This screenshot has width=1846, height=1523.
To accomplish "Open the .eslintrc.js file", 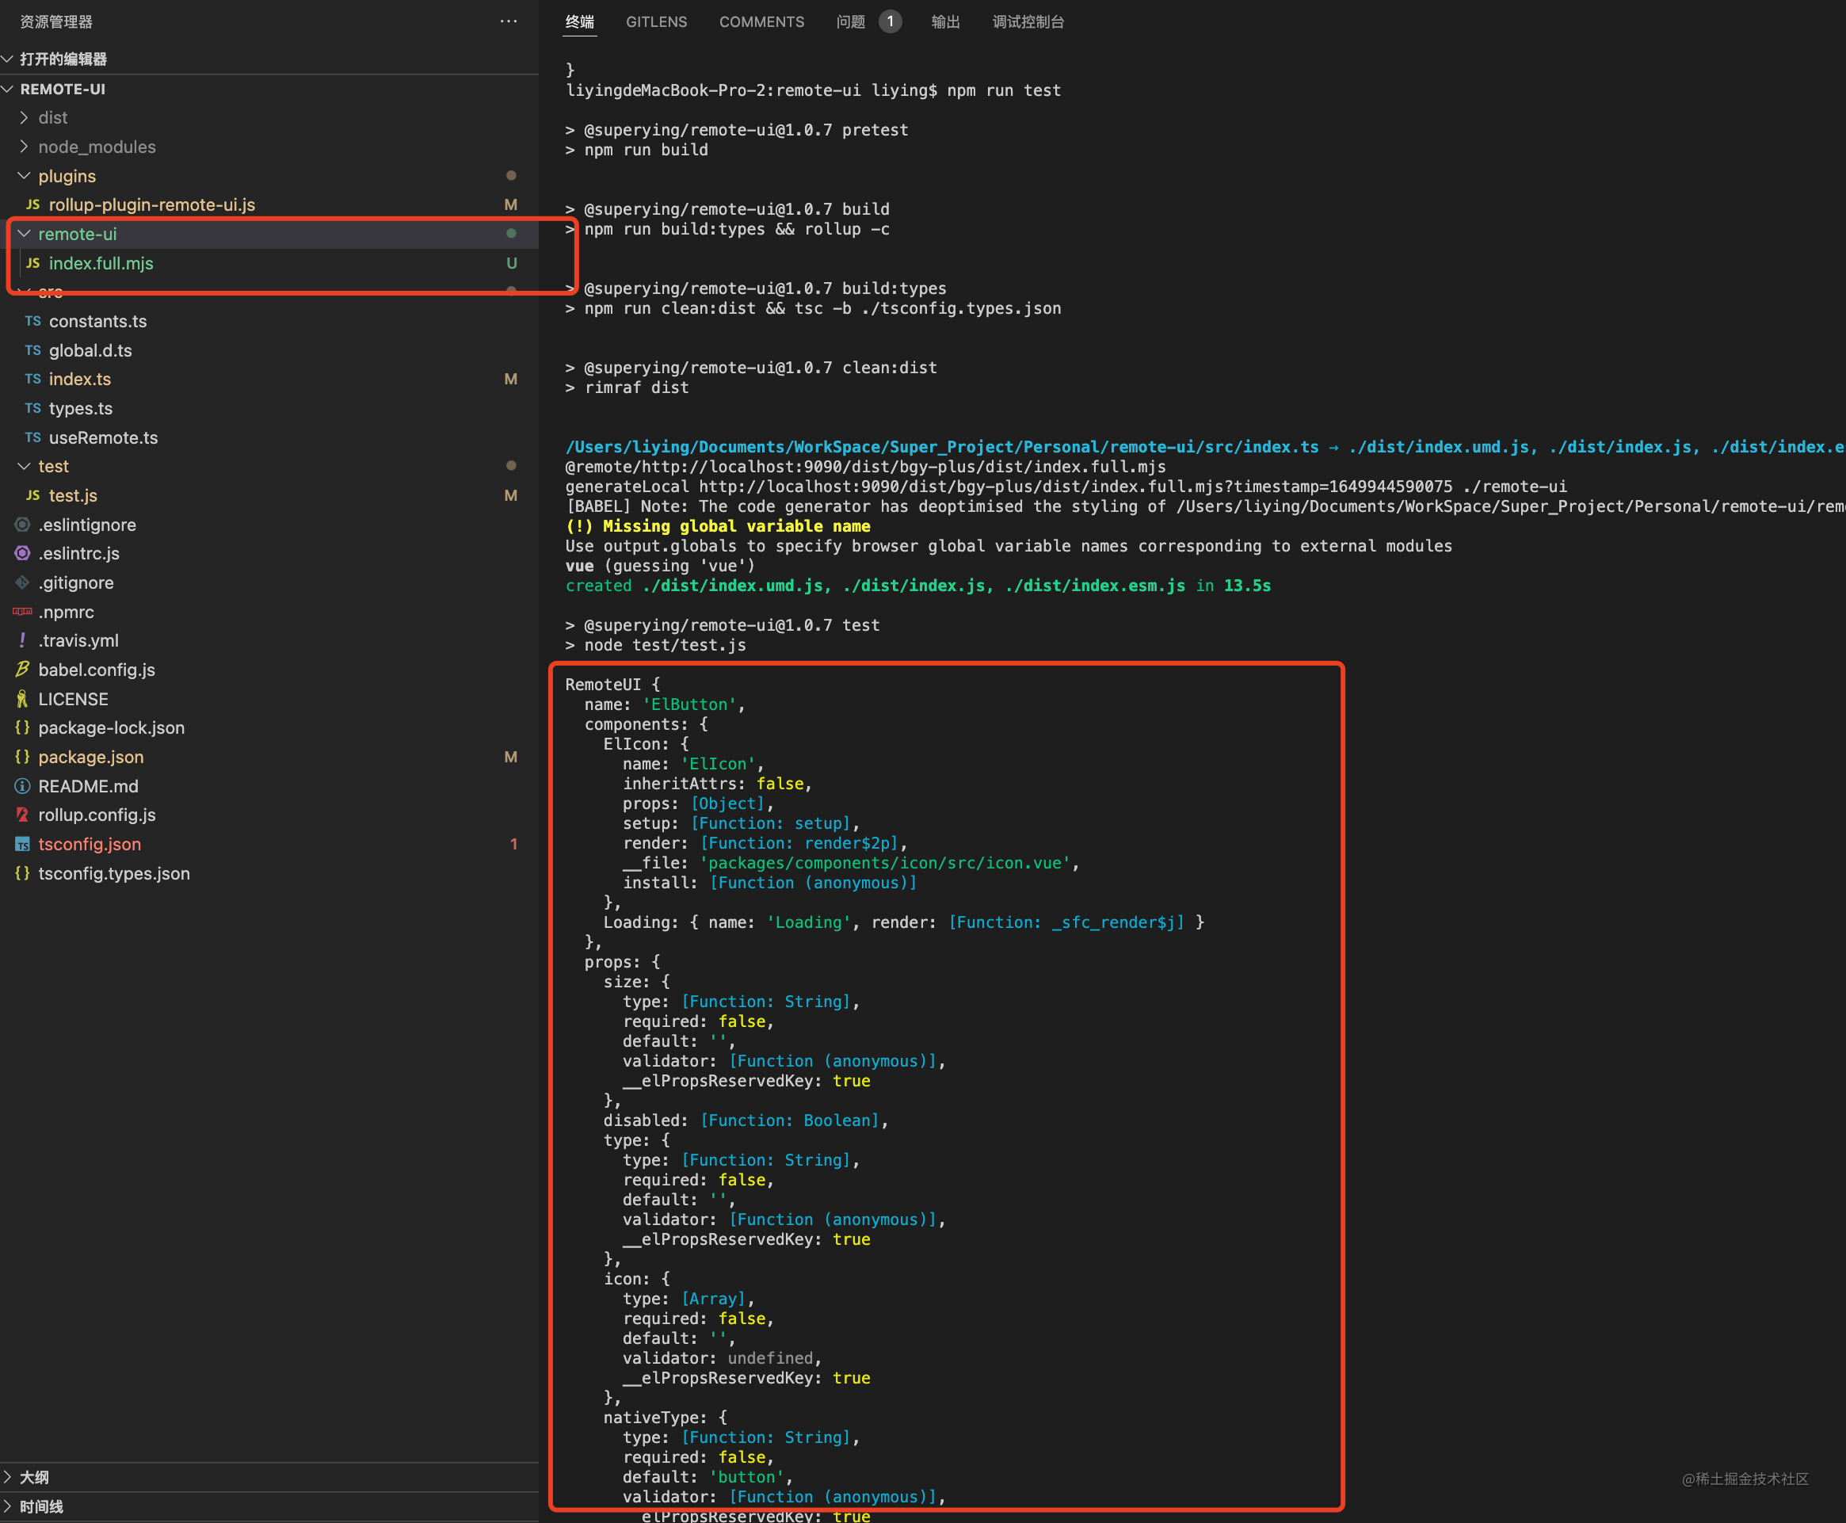I will [x=78, y=554].
